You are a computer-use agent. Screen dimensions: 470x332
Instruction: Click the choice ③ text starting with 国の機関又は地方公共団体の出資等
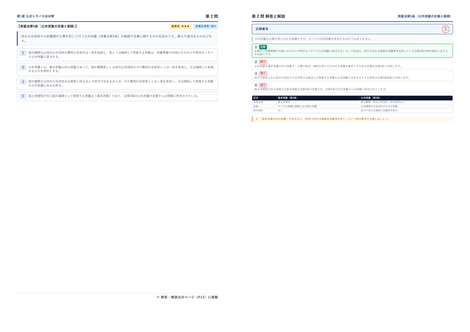121,83
